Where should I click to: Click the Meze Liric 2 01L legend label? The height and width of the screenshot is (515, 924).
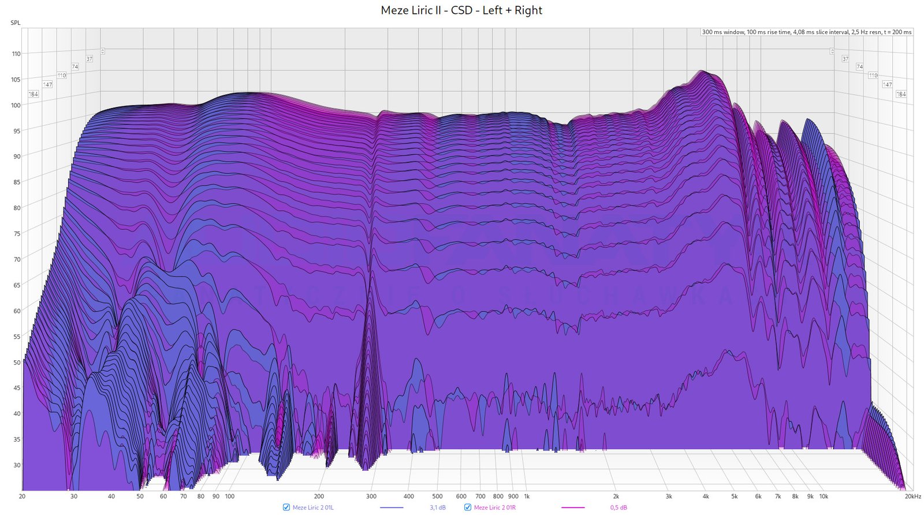click(313, 507)
